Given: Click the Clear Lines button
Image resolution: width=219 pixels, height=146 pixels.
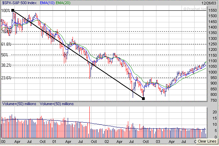Looking at the screenshot, I should (x=207, y=141).
